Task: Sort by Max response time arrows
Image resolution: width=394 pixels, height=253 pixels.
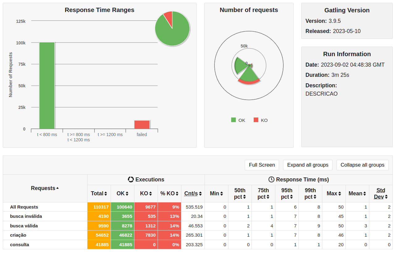Action: coord(340,194)
